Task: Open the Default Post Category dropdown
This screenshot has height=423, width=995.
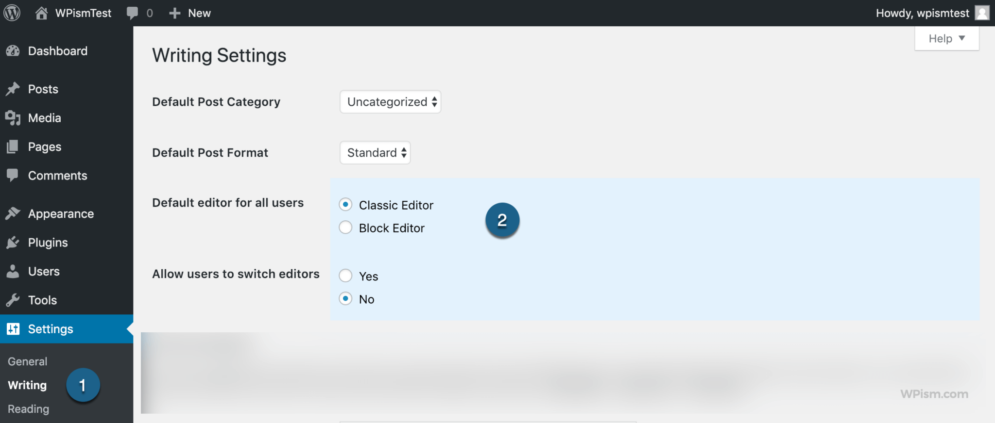Action: [x=391, y=102]
